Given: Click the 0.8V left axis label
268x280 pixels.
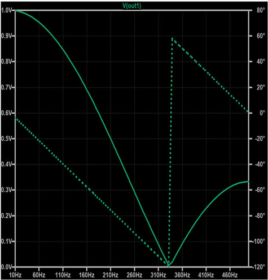Looking at the screenshot, I should pyautogui.click(x=7, y=62).
